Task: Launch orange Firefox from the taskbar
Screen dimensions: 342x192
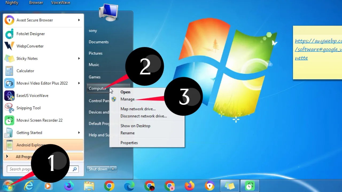Action: 189,186
